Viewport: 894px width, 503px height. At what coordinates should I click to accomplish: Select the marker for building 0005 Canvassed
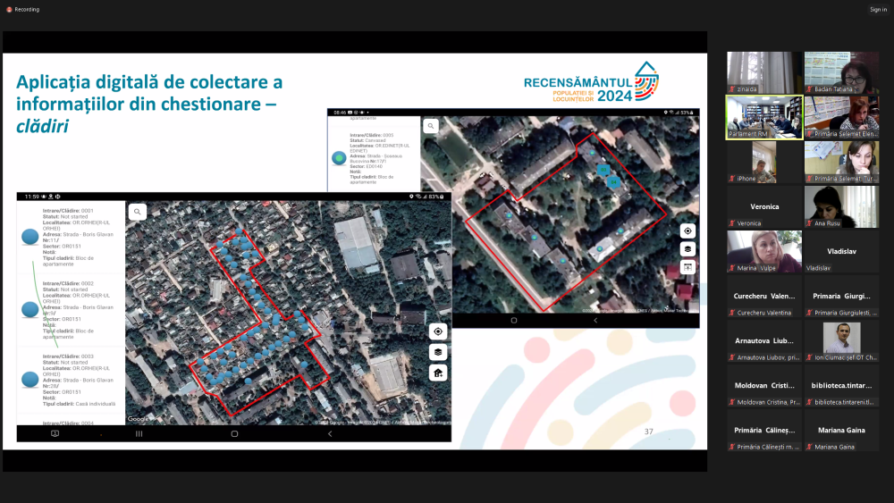(x=339, y=158)
